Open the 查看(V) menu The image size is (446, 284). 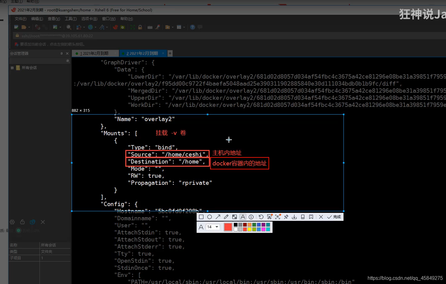[54, 19]
